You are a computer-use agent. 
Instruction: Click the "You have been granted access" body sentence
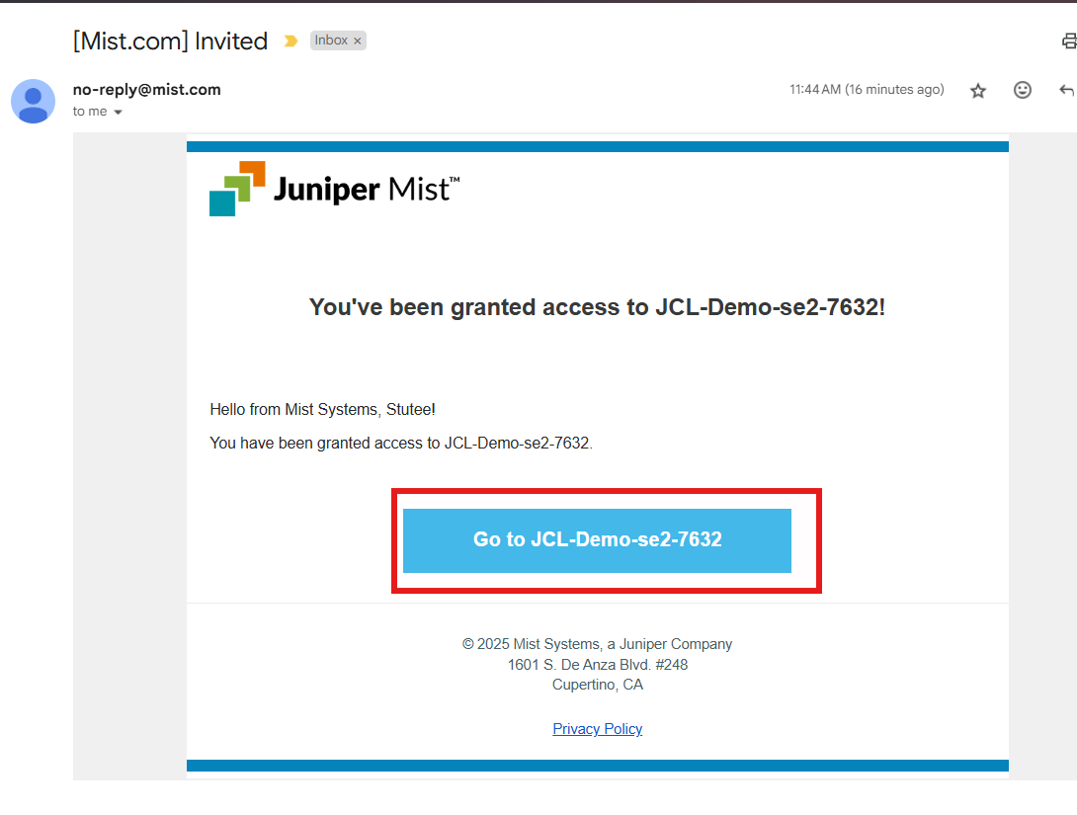(x=401, y=444)
